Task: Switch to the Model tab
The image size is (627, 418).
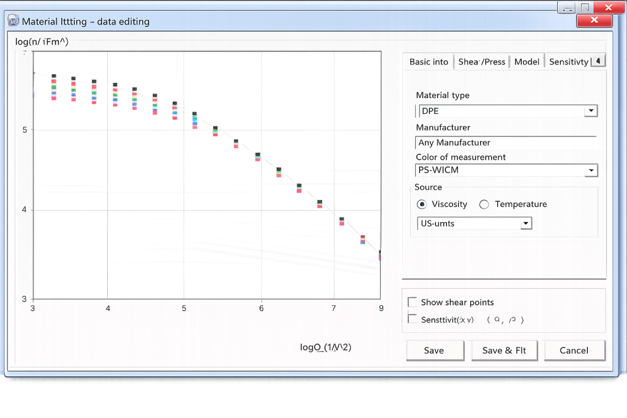Action: (527, 62)
